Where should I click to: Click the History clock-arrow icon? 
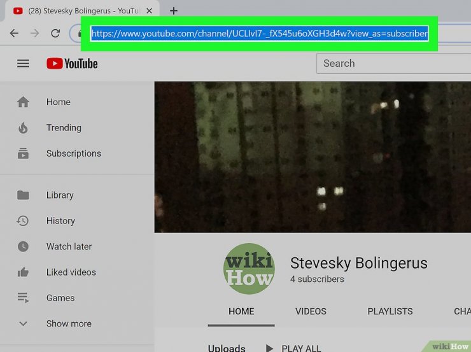(x=22, y=221)
